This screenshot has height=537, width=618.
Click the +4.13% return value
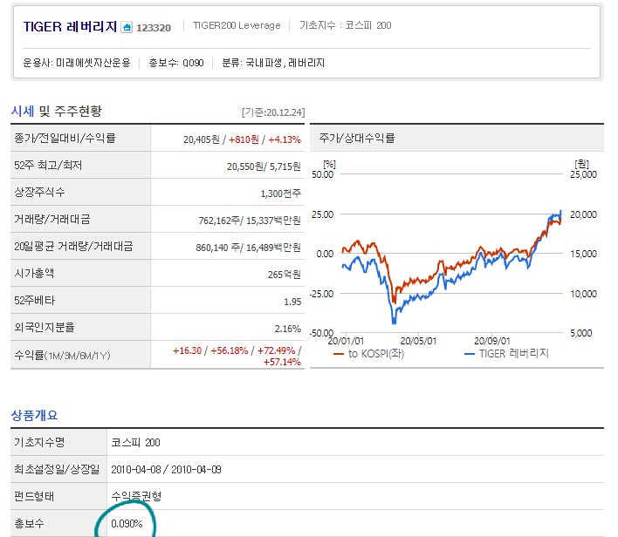285,139
